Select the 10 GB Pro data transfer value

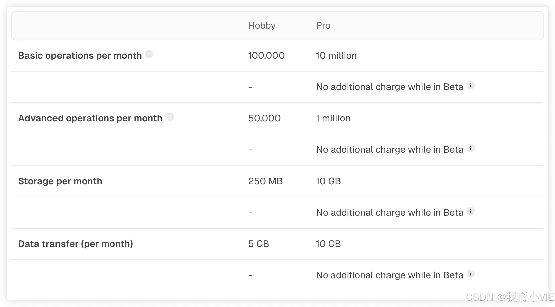(328, 244)
